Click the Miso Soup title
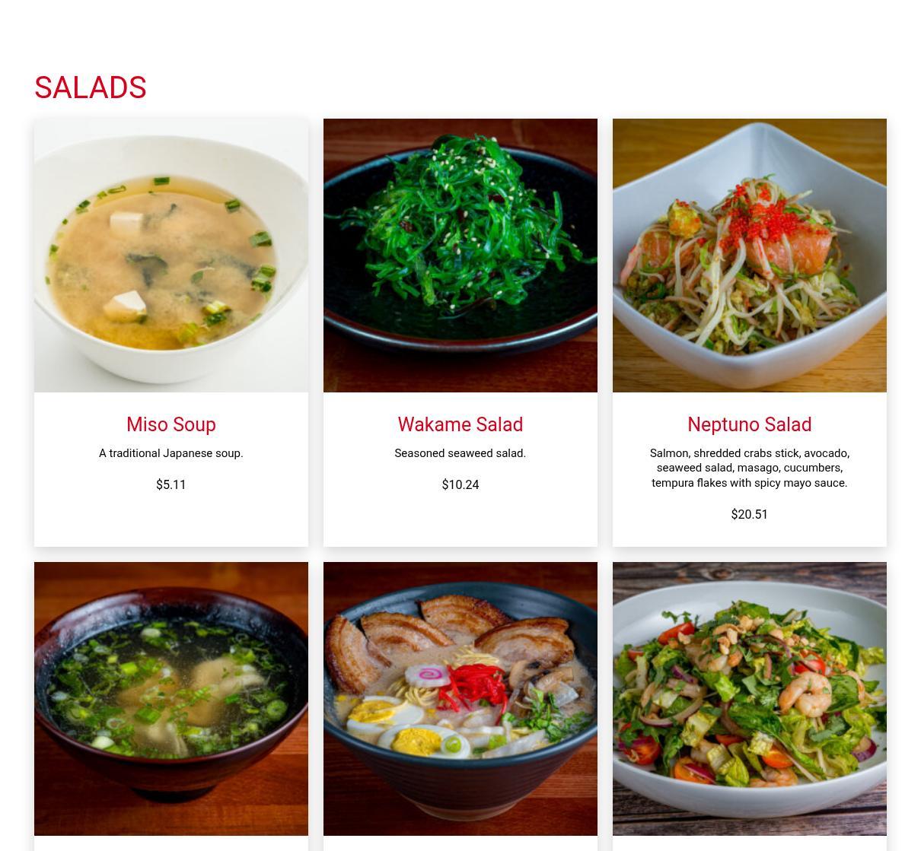This screenshot has width=921, height=851. coord(171,424)
